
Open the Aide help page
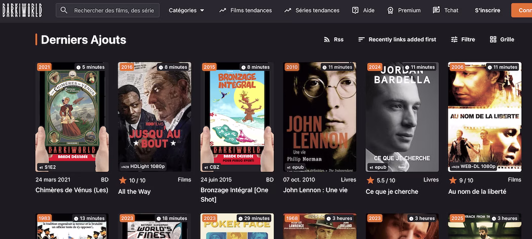(x=363, y=10)
